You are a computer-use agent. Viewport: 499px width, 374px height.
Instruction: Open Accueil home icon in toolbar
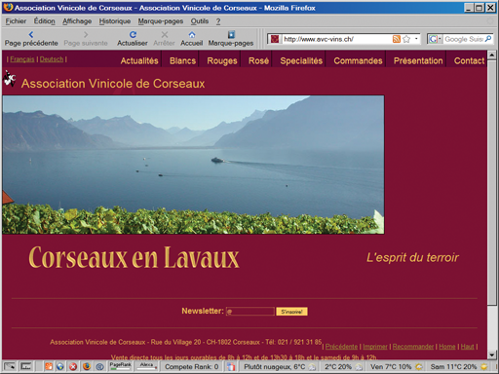coord(192,34)
